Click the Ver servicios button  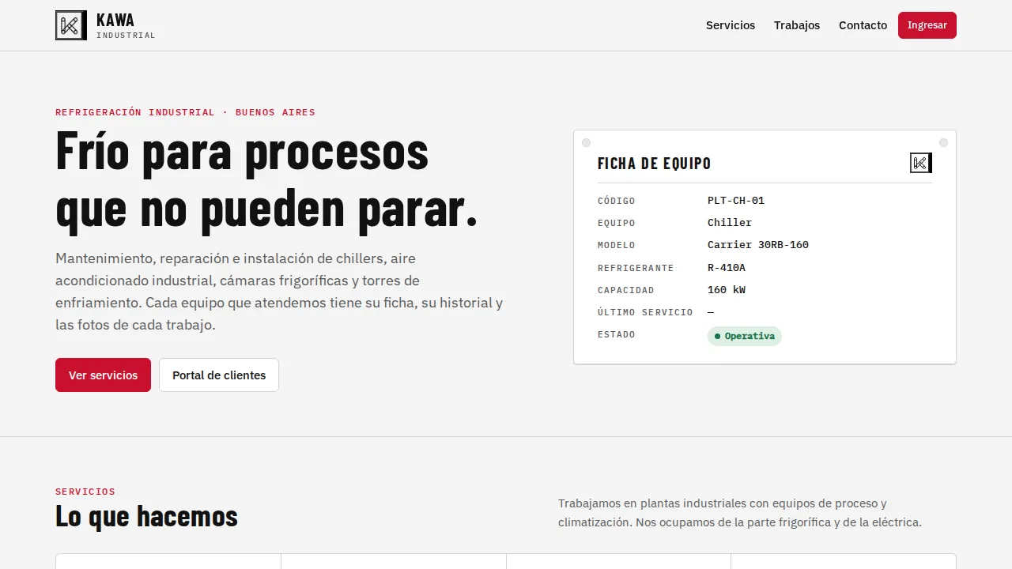[103, 375]
